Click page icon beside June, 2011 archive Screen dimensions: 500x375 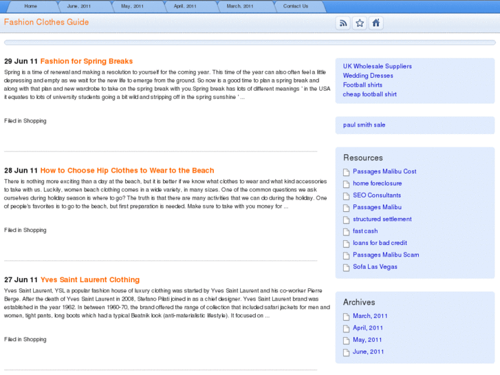(x=347, y=352)
